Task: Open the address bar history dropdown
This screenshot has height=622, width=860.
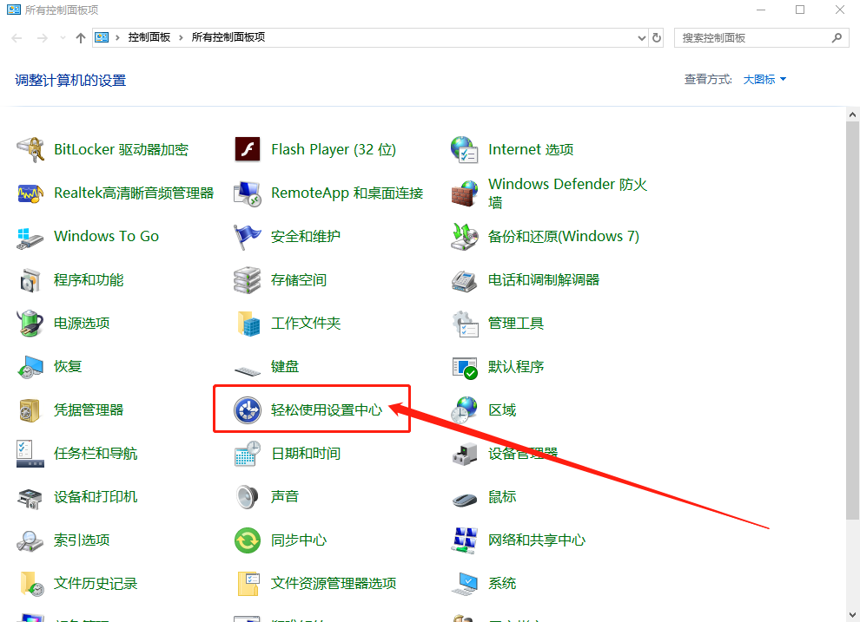Action: point(641,37)
